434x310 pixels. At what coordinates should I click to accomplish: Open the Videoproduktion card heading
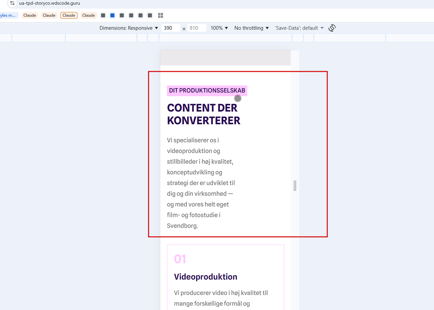click(x=206, y=277)
